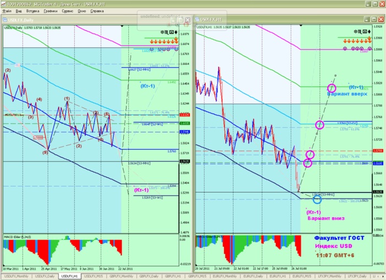This screenshot has width=386, height=280.
Task: Select the 'Факультет ГОСТ' label in H1 chart
Action: pyautogui.click(x=339, y=238)
